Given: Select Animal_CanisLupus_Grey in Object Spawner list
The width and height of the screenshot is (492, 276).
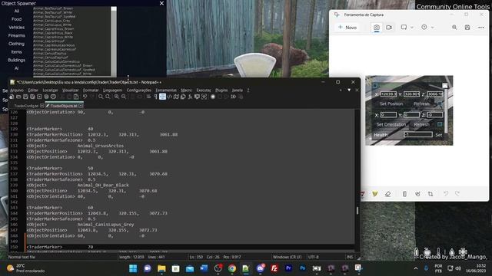Looking at the screenshot, I should pyautogui.click(x=52, y=21).
